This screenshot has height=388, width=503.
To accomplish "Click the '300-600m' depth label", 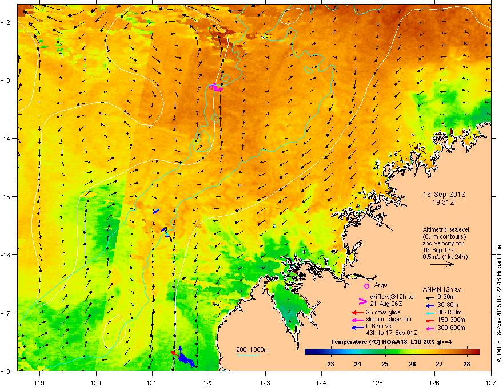I will coord(451,328).
